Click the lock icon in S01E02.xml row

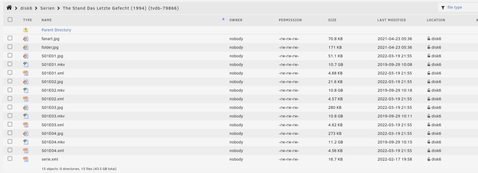point(429,99)
